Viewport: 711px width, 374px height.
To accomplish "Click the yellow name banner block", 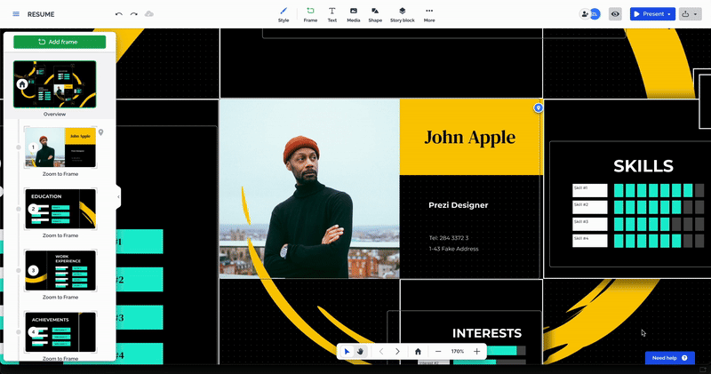I will click(470, 138).
